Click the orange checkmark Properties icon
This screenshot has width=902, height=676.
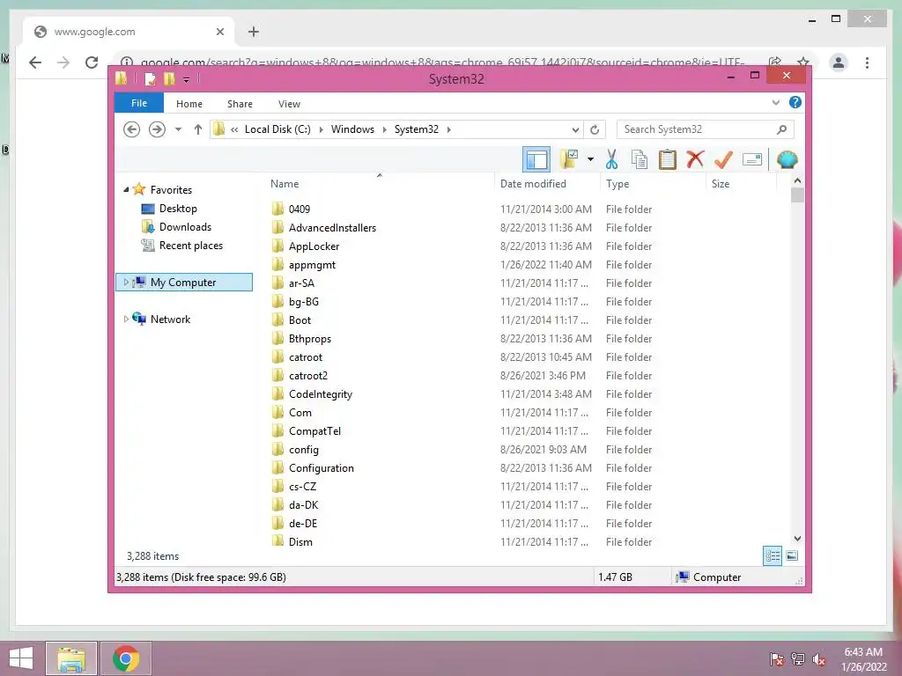(x=723, y=159)
